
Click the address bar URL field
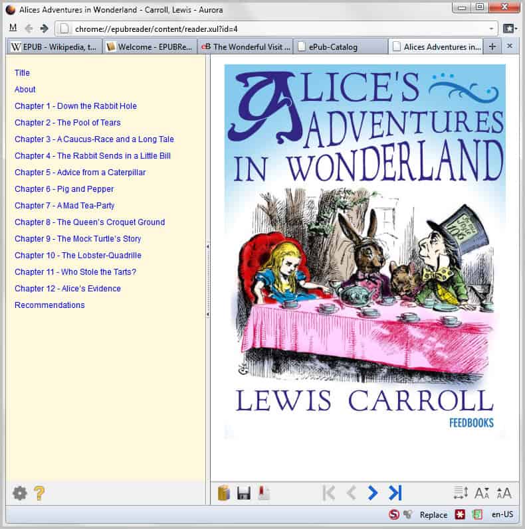[276, 29]
